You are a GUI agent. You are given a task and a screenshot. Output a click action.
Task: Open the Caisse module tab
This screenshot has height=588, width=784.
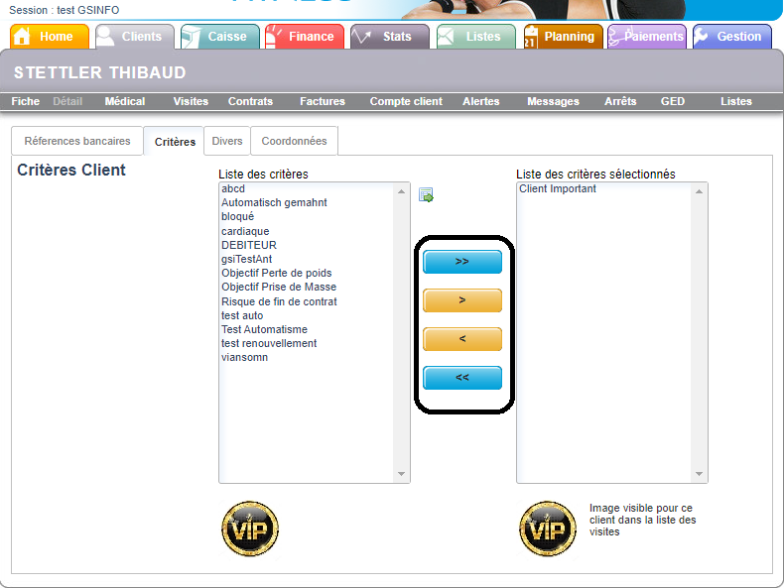pyautogui.click(x=220, y=37)
